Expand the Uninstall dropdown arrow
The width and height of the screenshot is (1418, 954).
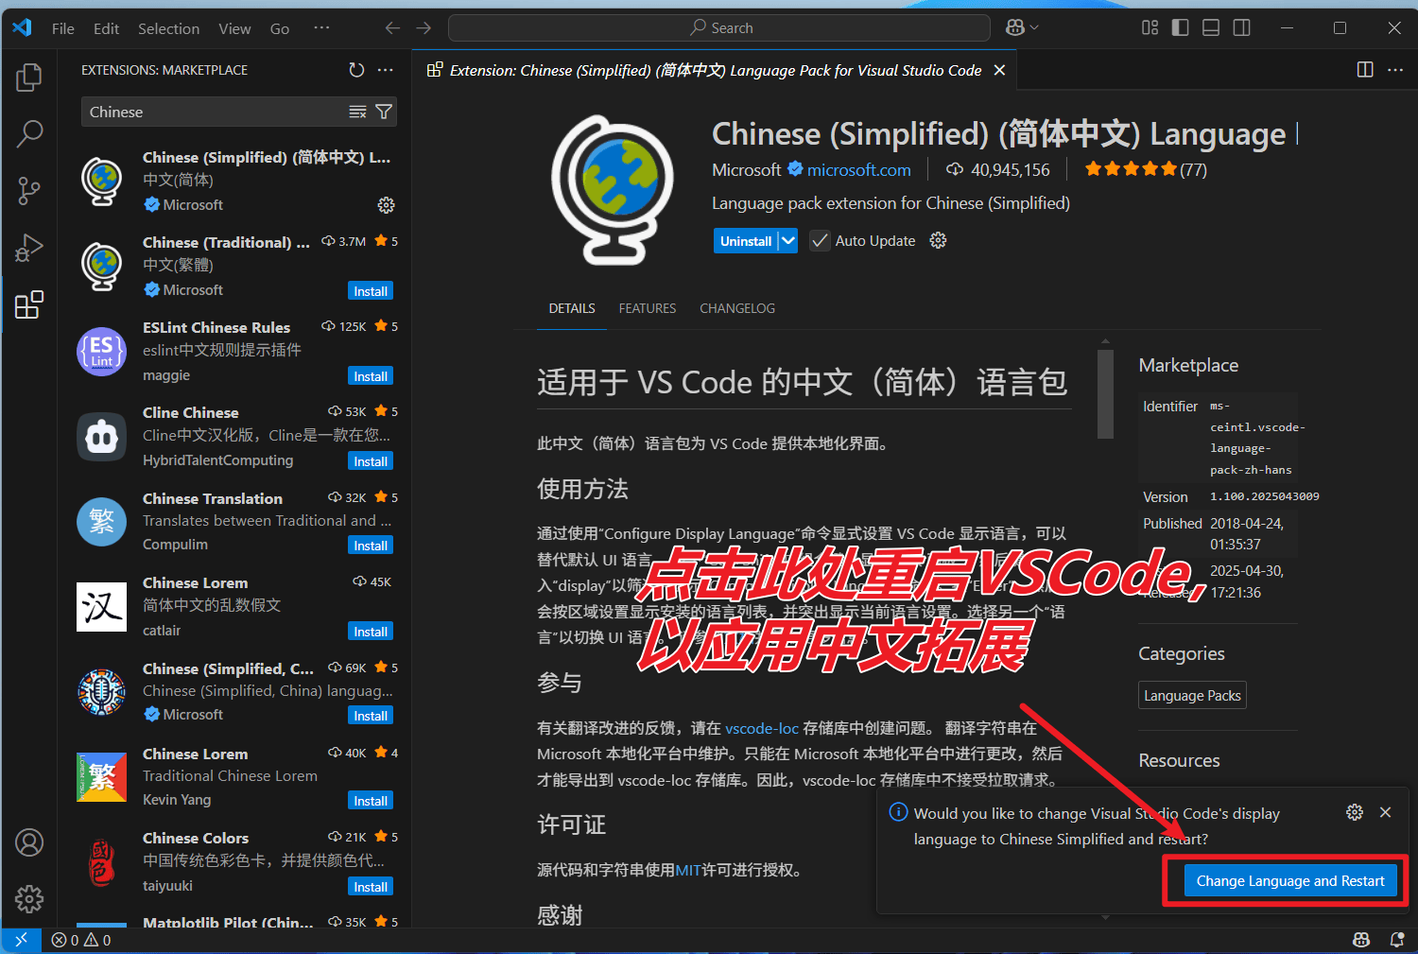point(788,241)
